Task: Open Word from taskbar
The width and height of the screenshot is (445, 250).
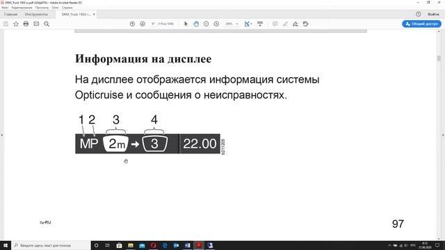Action: pyautogui.click(x=187, y=245)
